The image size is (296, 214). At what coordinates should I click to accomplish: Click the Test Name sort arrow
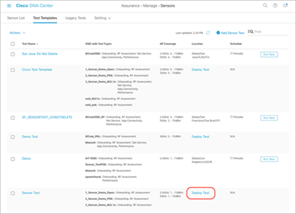click(37, 44)
